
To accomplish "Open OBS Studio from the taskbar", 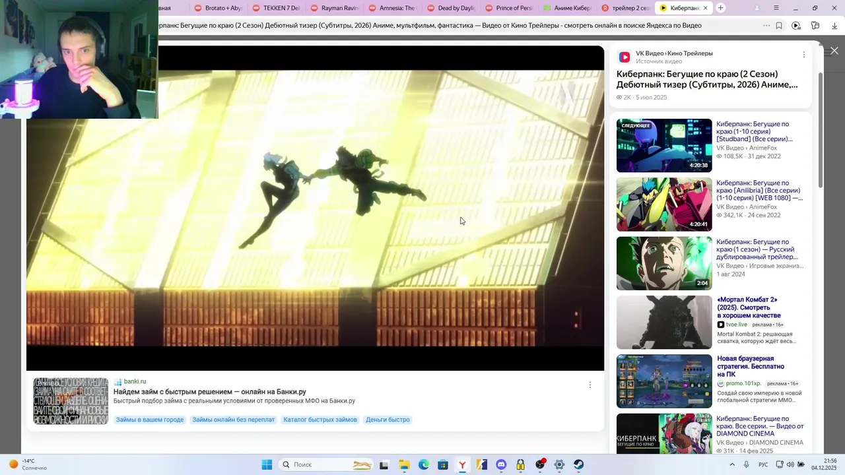I will click(x=540, y=464).
